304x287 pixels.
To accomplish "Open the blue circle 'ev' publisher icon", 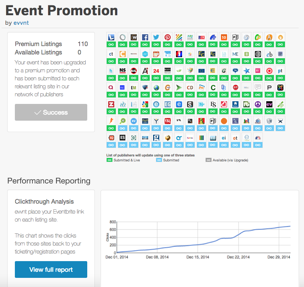I will tap(134, 121).
